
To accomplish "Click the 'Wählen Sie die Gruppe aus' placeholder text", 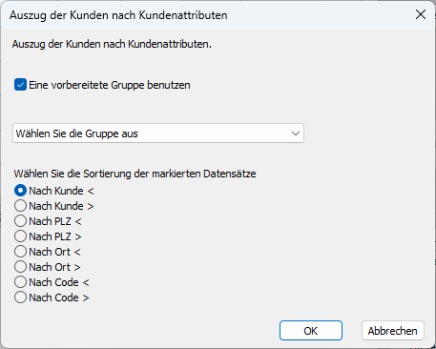I will tap(77, 133).
